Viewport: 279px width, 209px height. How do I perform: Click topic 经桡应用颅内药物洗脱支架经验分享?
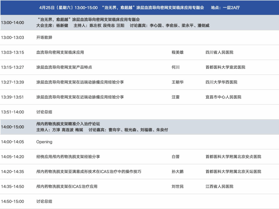click(68, 157)
